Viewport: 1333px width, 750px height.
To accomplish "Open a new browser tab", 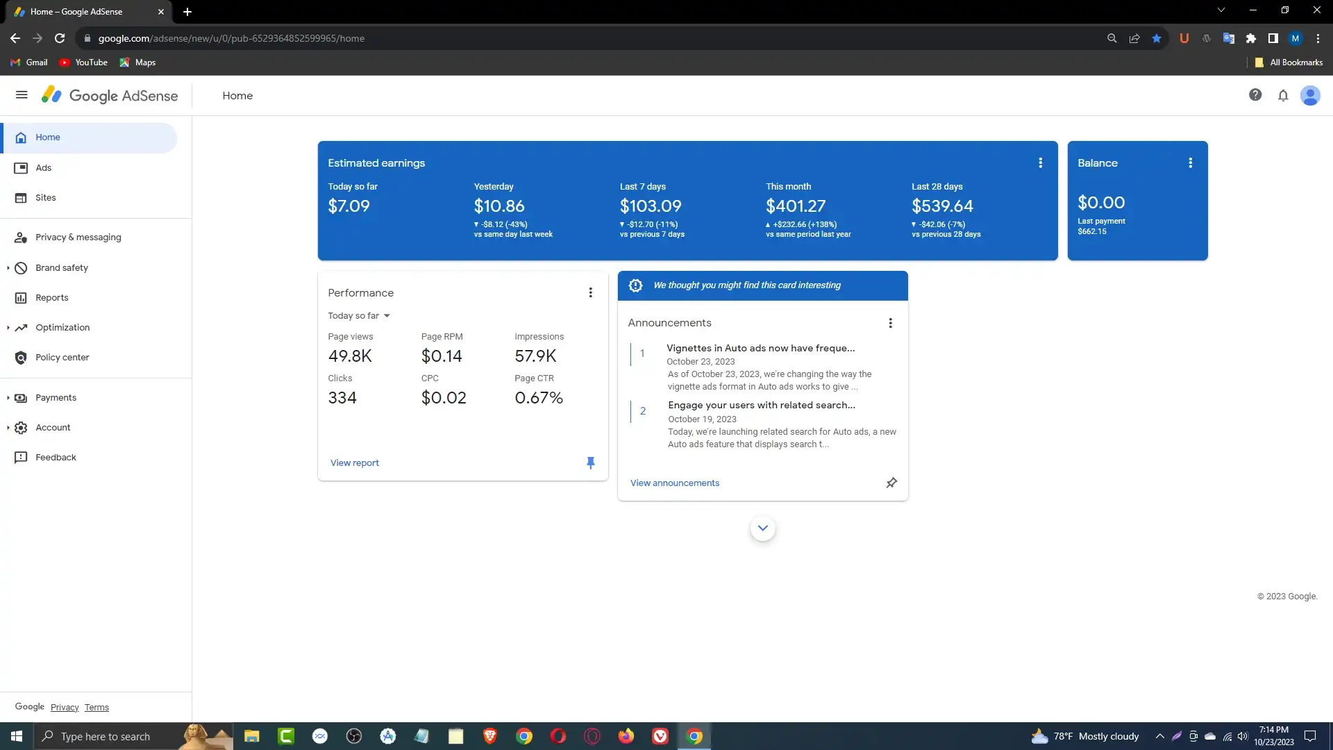I will (187, 12).
